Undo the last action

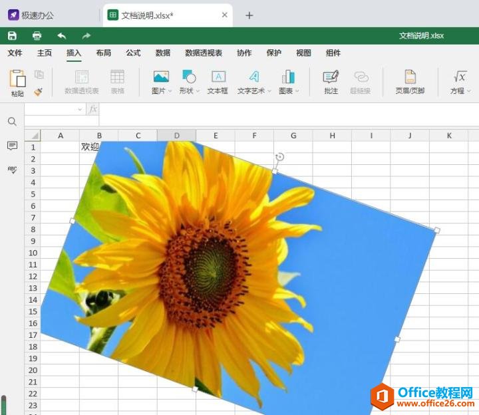coord(62,36)
